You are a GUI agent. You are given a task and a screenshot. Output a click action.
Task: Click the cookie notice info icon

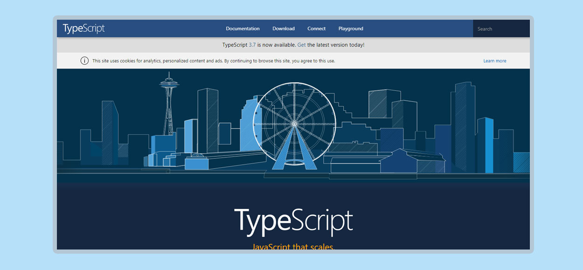coord(84,61)
